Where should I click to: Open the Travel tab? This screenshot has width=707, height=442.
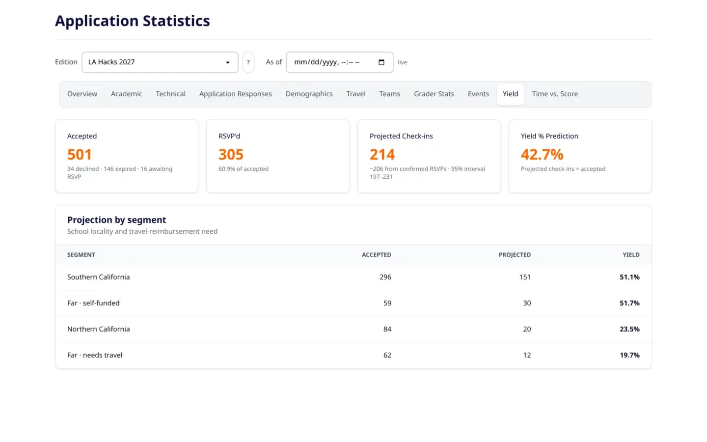pyautogui.click(x=356, y=94)
